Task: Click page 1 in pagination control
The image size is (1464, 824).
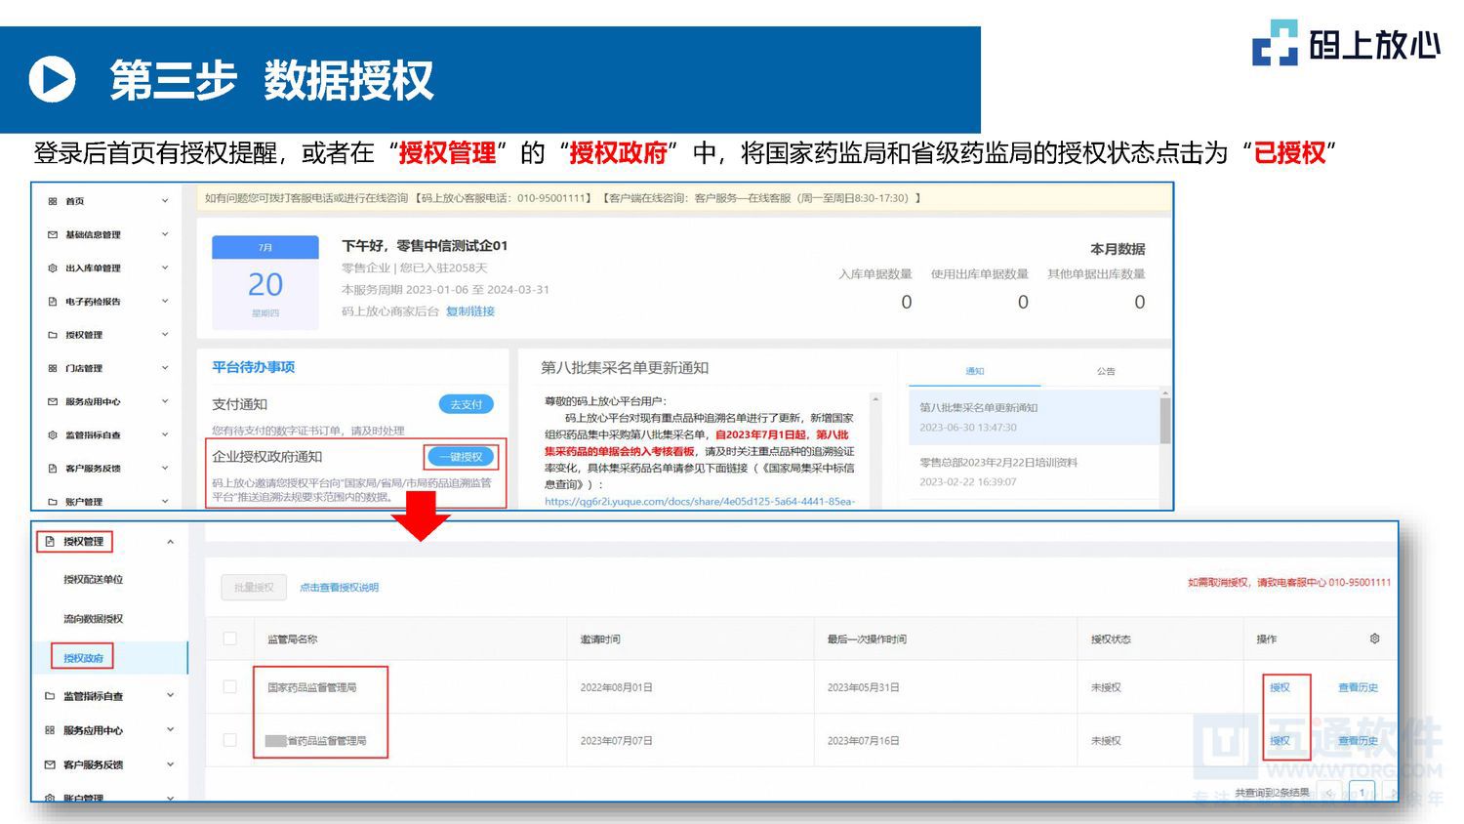Action: coord(1362,793)
